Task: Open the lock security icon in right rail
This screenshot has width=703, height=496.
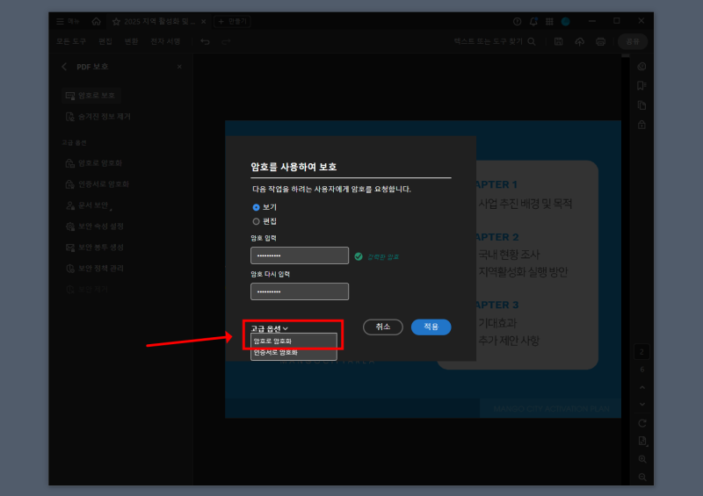Action: 642,125
